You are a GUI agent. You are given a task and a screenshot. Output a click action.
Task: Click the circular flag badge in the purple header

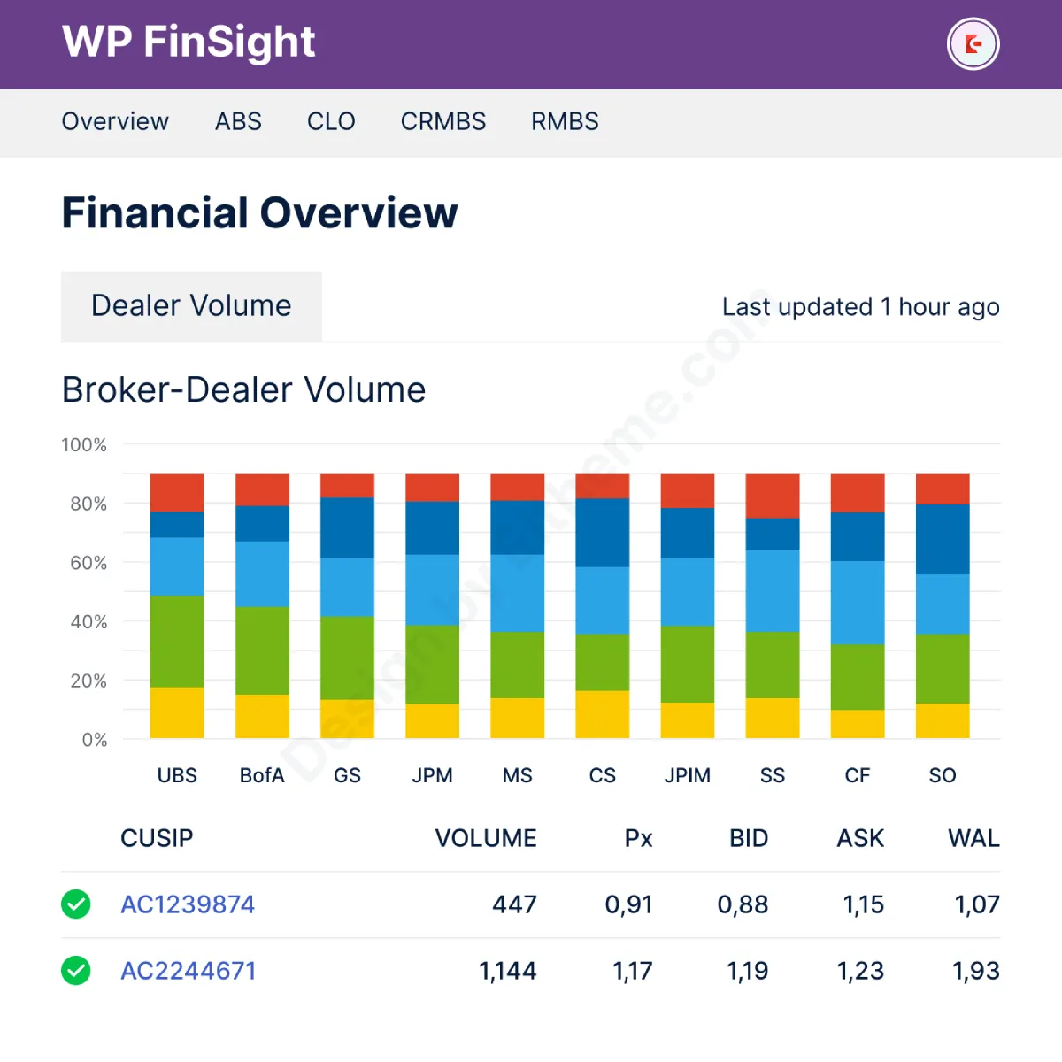[972, 43]
